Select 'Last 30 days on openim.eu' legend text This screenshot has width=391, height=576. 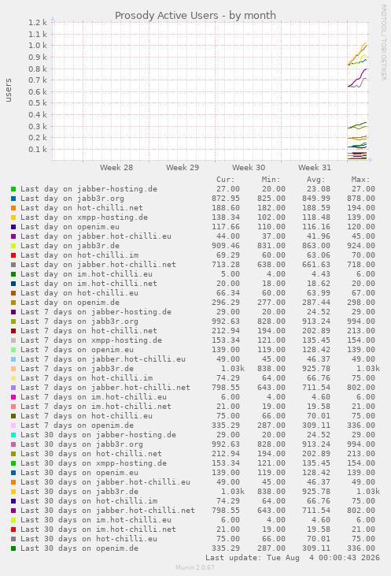pyautogui.click(x=79, y=473)
